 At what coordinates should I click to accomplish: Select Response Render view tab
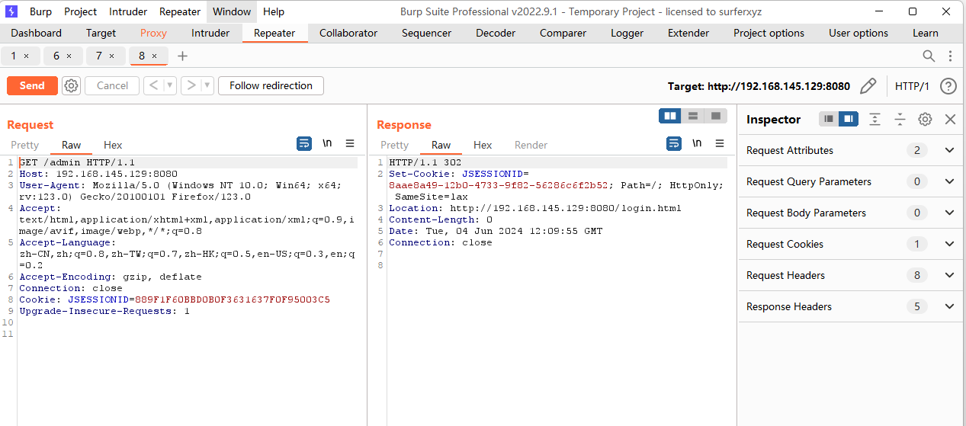click(x=531, y=145)
